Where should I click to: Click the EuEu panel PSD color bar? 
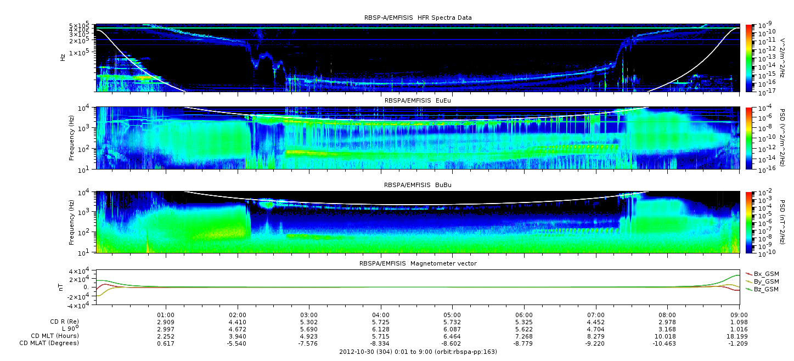(750, 138)
